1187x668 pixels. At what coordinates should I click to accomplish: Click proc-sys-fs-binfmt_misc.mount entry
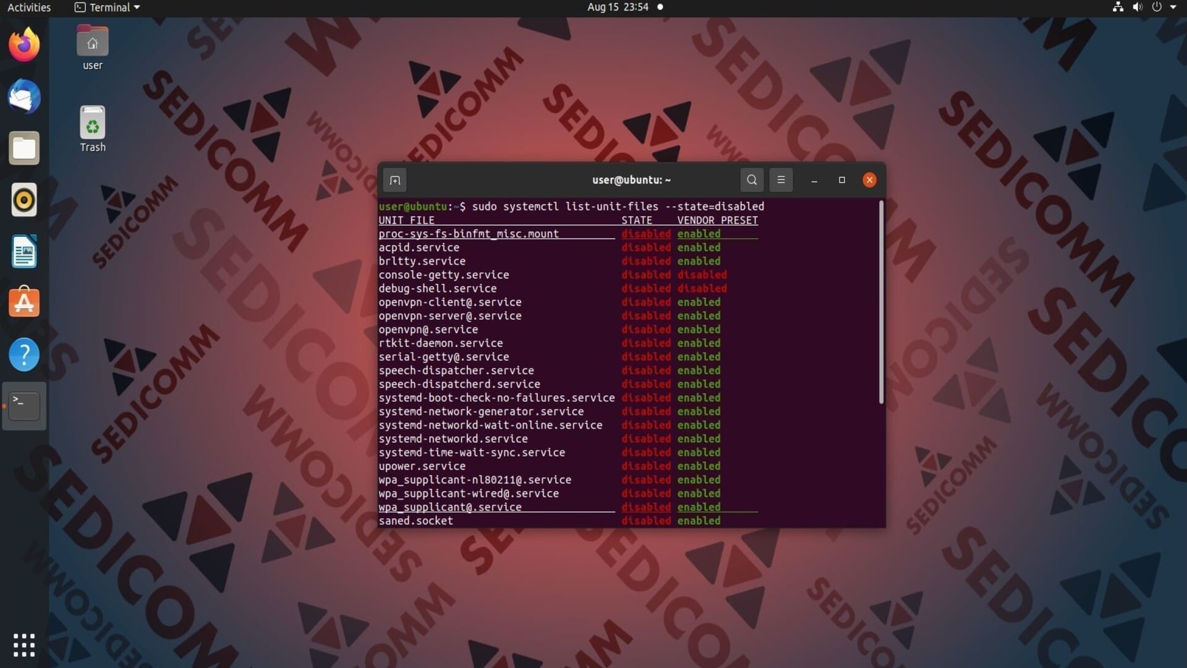[x=469, y=234]
